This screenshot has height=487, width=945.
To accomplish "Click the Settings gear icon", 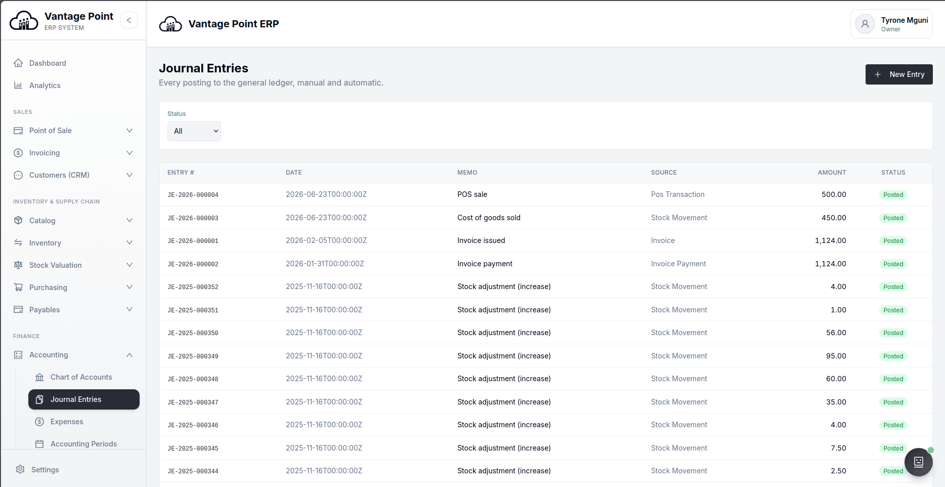I will coord(20,469).
